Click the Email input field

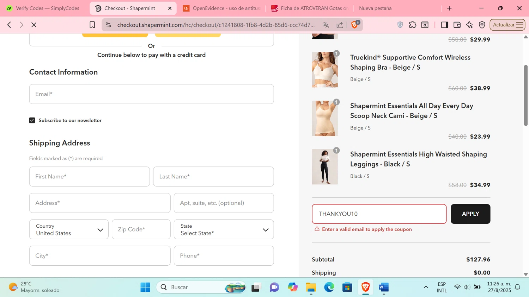coord(151,94)
